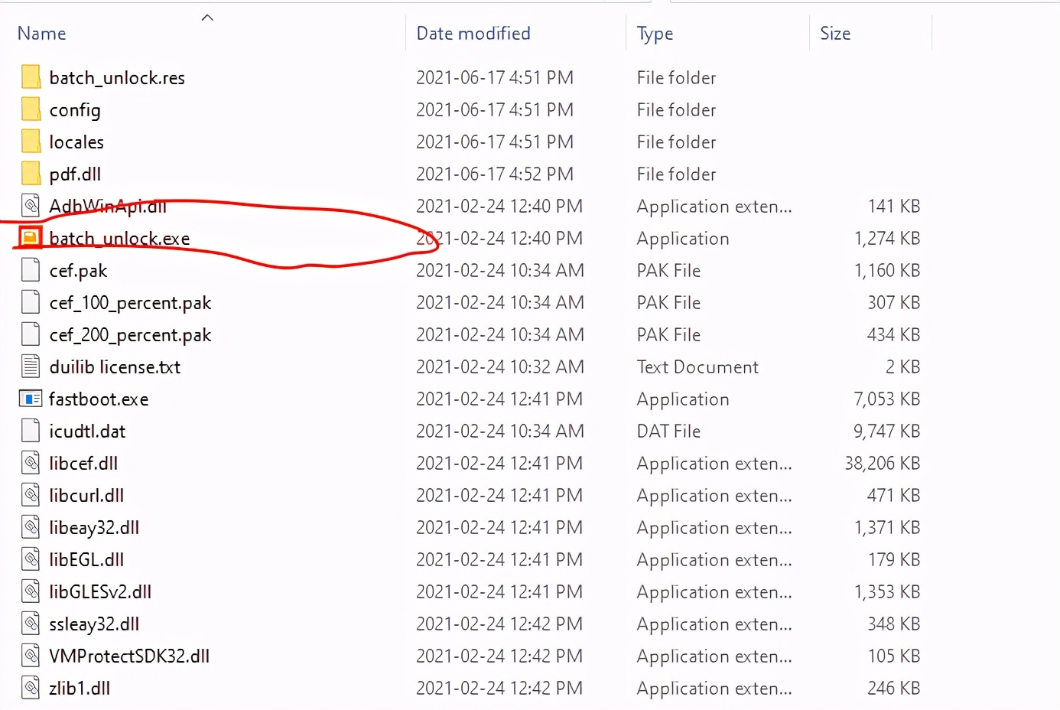Sort by Date modified column header
Viewport: 1060px width, 710px height.
pos(473,34)
